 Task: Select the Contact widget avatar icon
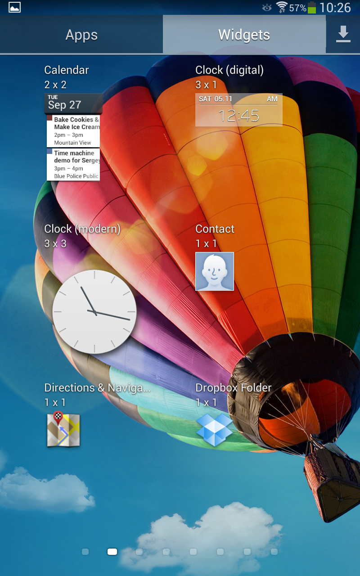(215, 271)
